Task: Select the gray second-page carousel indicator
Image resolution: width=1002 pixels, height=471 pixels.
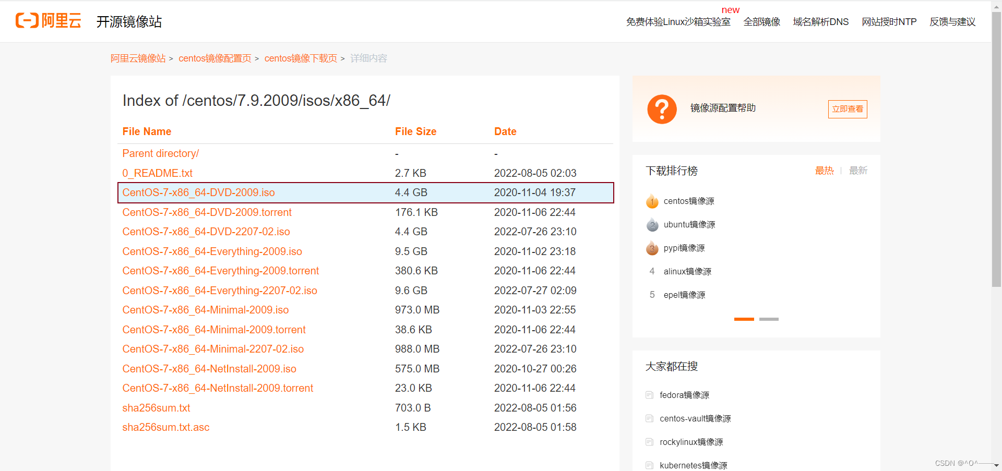Action: point(769,319)
